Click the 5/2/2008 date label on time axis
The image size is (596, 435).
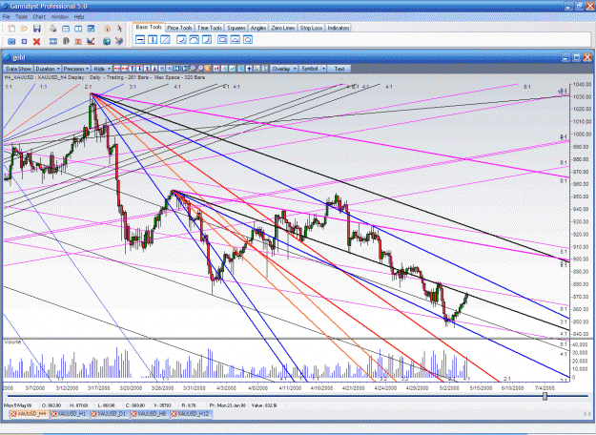tap(448, 388)
